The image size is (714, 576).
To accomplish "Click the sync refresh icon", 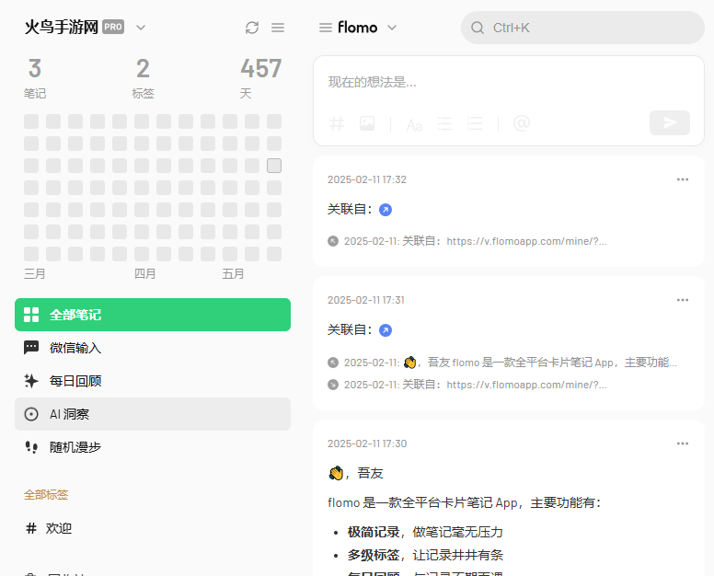I will coord(252,28).
